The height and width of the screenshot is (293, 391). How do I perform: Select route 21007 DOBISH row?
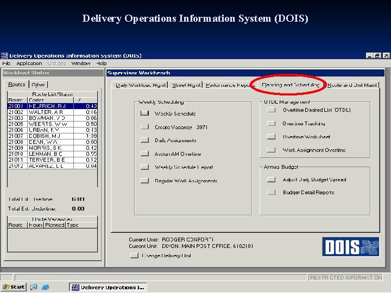pos(52,136)
